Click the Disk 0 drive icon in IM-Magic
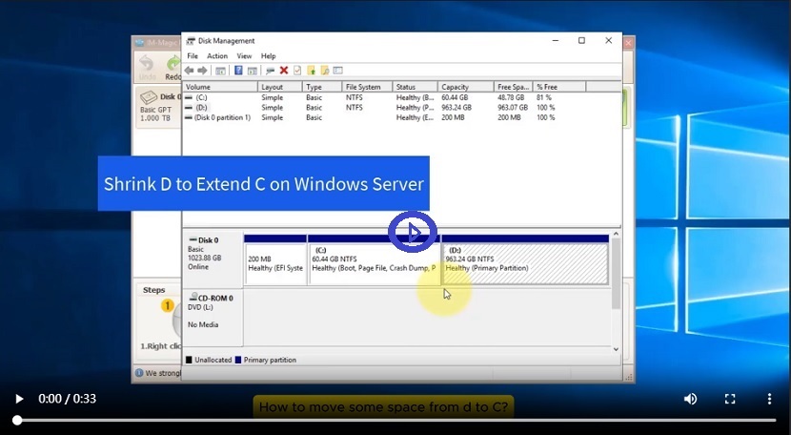 (x=149, y=97)
